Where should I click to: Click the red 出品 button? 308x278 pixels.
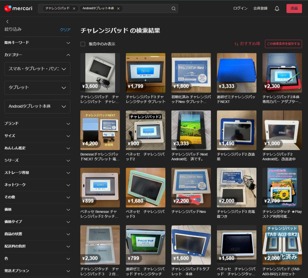click(294, 8)
